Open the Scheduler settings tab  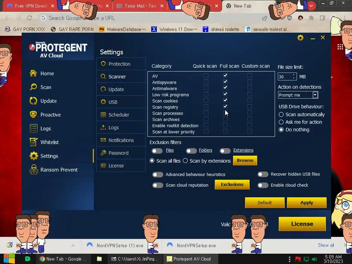tap(121, 115)
